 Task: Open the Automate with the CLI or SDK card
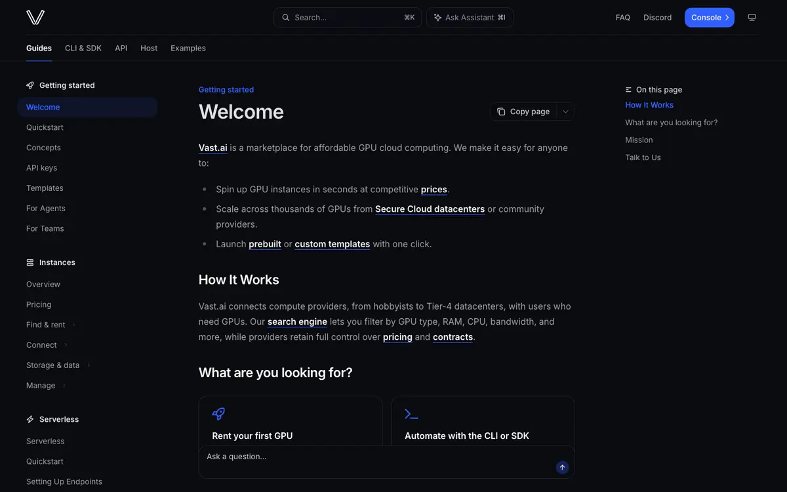point(483,420)
